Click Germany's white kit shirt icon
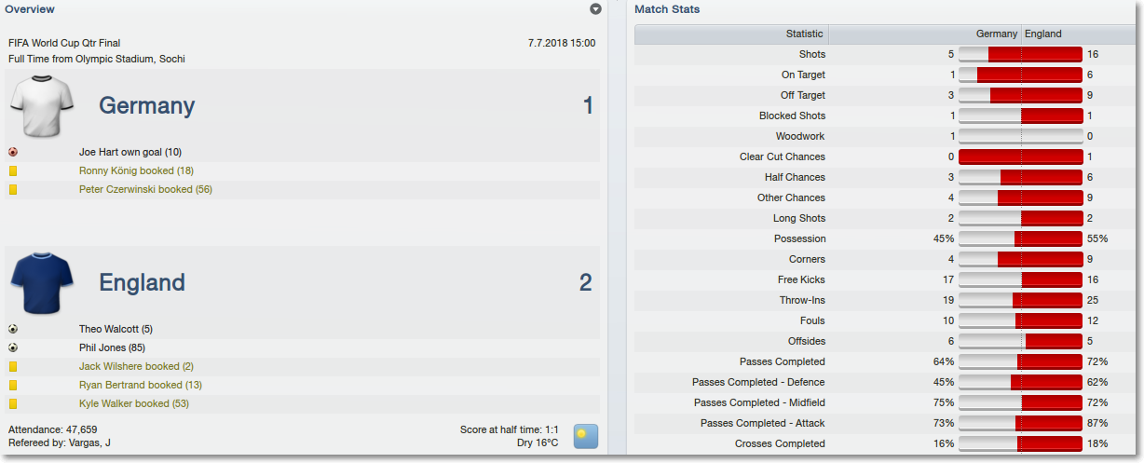1144x463 pixels. pos(41,106)
